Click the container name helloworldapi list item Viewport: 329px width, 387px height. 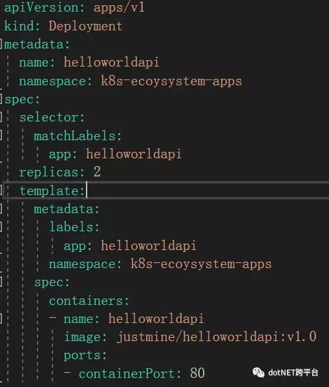[x=126, y=319]
